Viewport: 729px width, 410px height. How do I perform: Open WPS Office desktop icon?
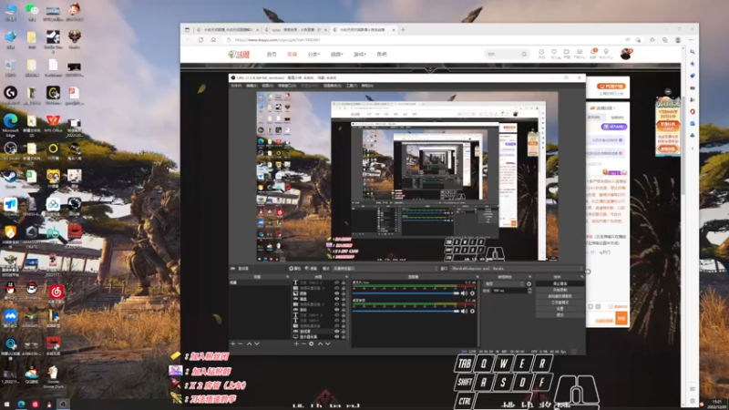coord(53,124)
